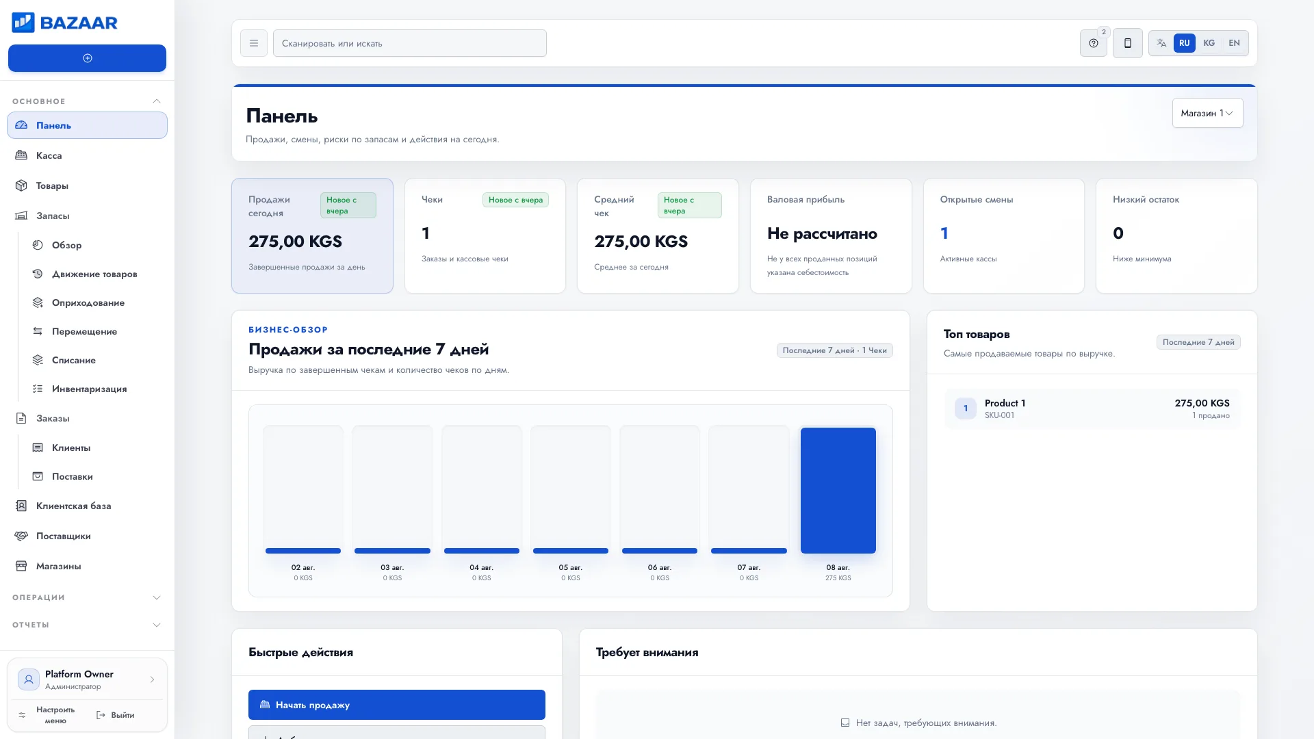Image resolution: width=1314 pixels, height=739 pixels.
Task: Select the Чеки stats card
Action: click(485, 236)
